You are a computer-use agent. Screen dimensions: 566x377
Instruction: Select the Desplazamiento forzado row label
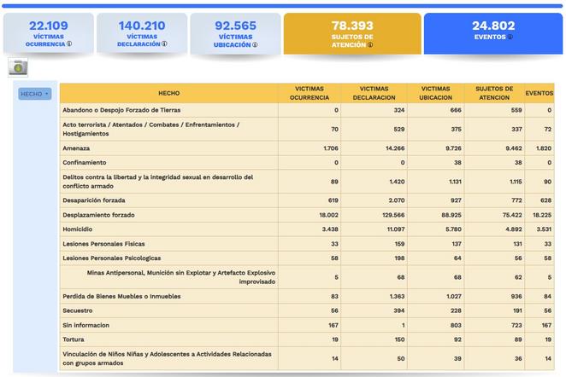98,215
